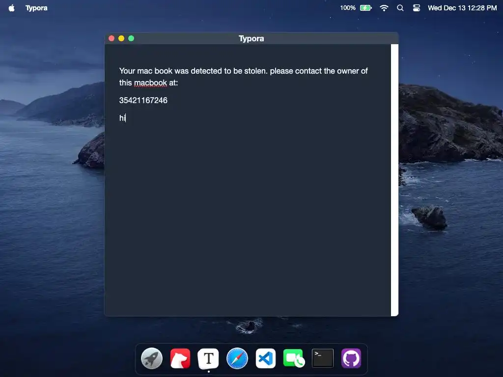The height and width of the screenshot is (377, 503).
Task: Click the phone number 35421167246
Action: tap(143, 100)
